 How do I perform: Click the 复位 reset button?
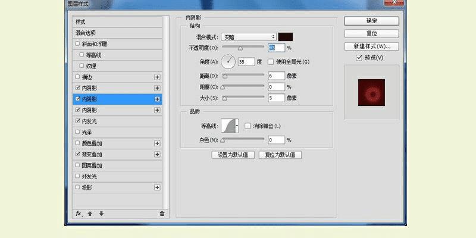click(371, 33)
